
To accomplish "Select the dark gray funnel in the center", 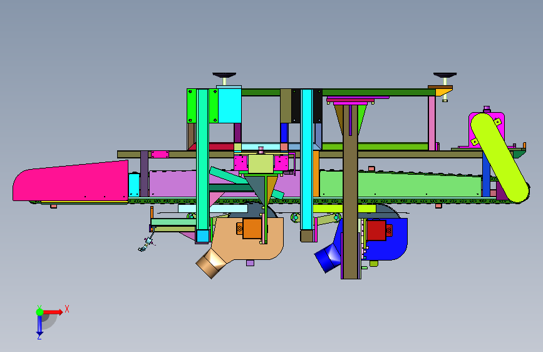I will pyautogui.click(x=257, y=188).
